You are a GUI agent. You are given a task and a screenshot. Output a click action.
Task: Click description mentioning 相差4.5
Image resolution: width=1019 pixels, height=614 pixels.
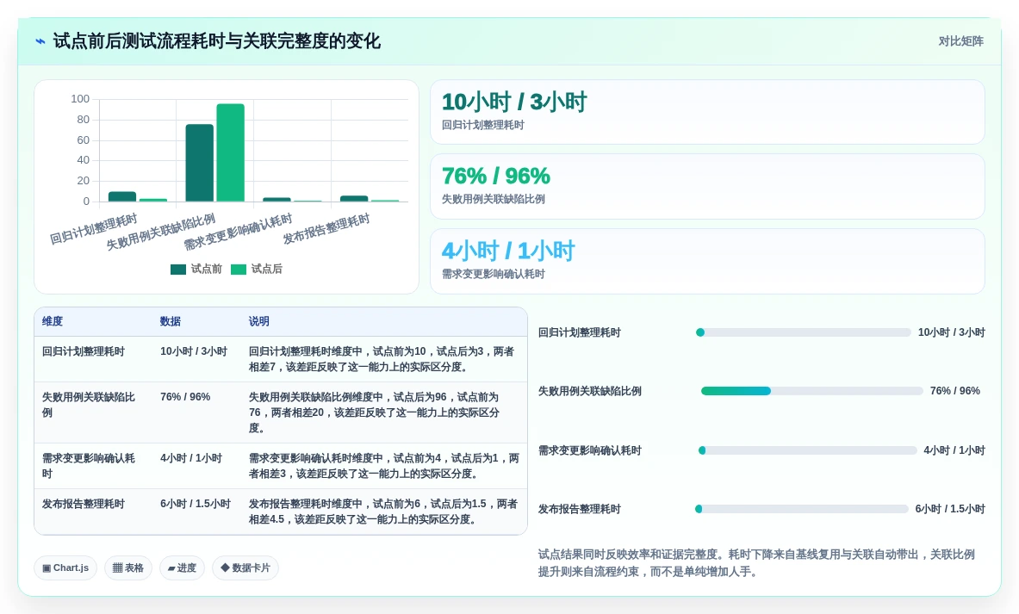click(x=382, y=512)
